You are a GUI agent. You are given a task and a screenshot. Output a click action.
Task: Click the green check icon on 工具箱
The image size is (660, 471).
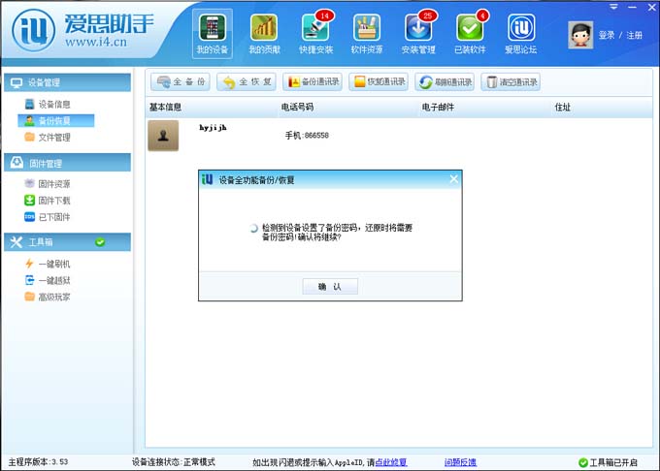pos(100,242)
